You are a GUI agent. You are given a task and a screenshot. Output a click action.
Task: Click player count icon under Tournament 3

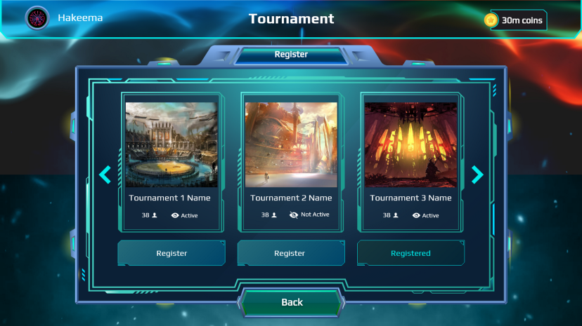[396, 215]
